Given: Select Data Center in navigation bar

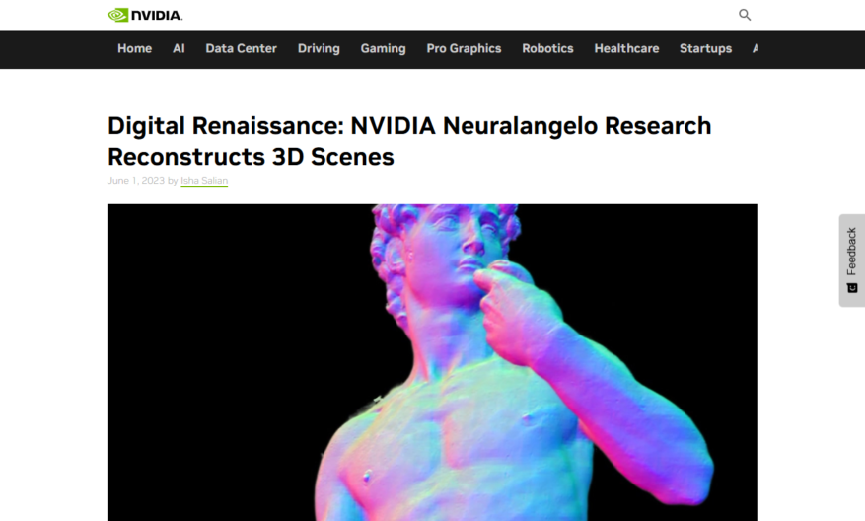Looking at the screenshot, I should (x=241, y=48).
